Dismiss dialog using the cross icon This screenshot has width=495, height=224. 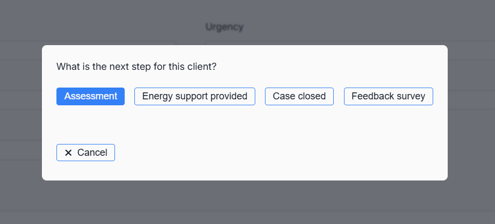[68, 153]
